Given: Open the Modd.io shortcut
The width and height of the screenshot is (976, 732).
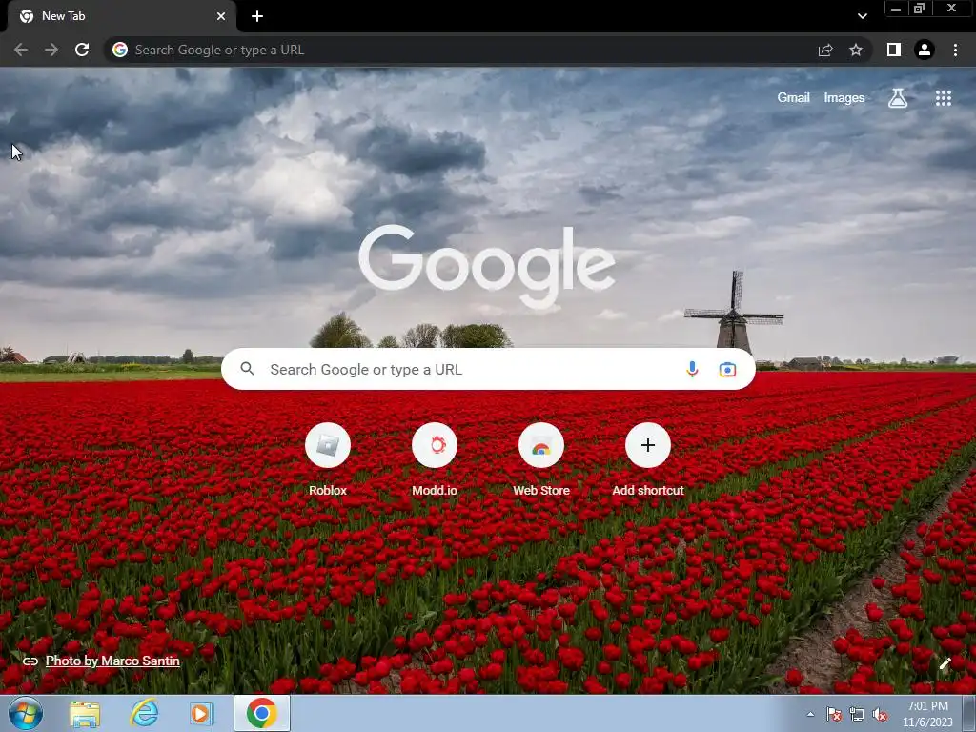Looking at the screenshot, I should 435,459.
